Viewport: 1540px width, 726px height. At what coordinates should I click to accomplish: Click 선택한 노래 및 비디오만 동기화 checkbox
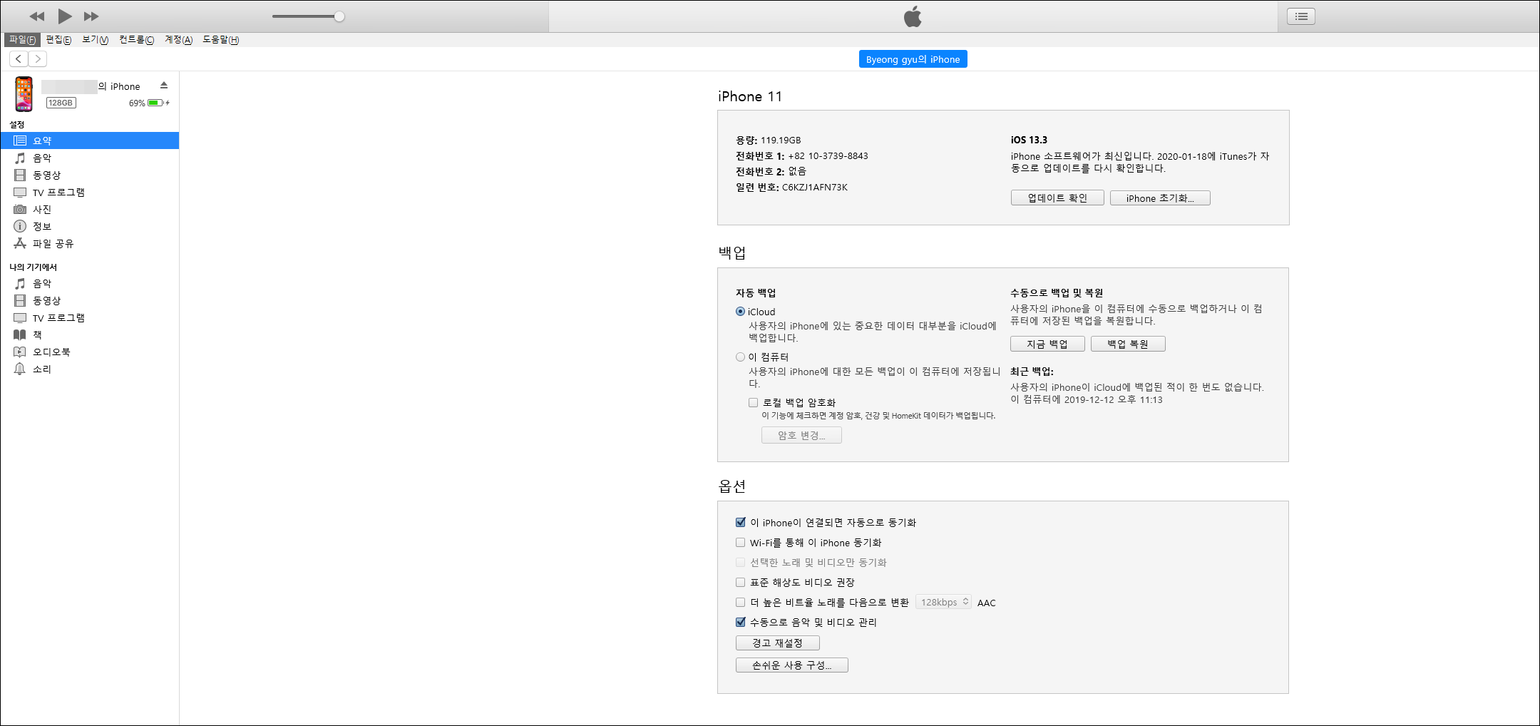(741, 562)
